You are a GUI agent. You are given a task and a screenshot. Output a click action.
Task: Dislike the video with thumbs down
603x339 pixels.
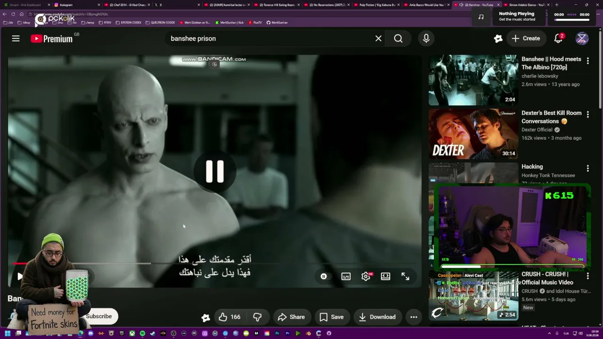257,317
